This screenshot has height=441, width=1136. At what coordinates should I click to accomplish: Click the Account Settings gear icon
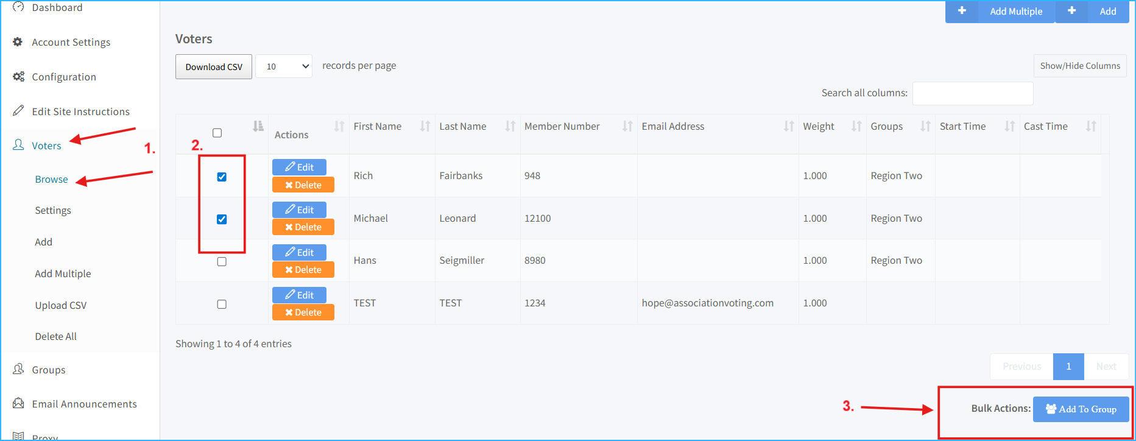18,42
